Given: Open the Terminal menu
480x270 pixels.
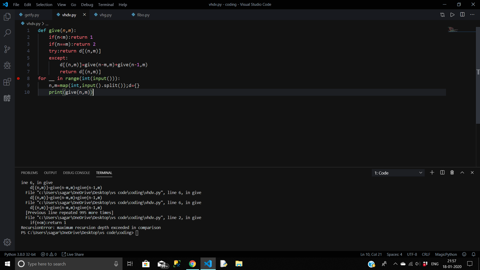Looking at the screenshot, I should point(106,4).
